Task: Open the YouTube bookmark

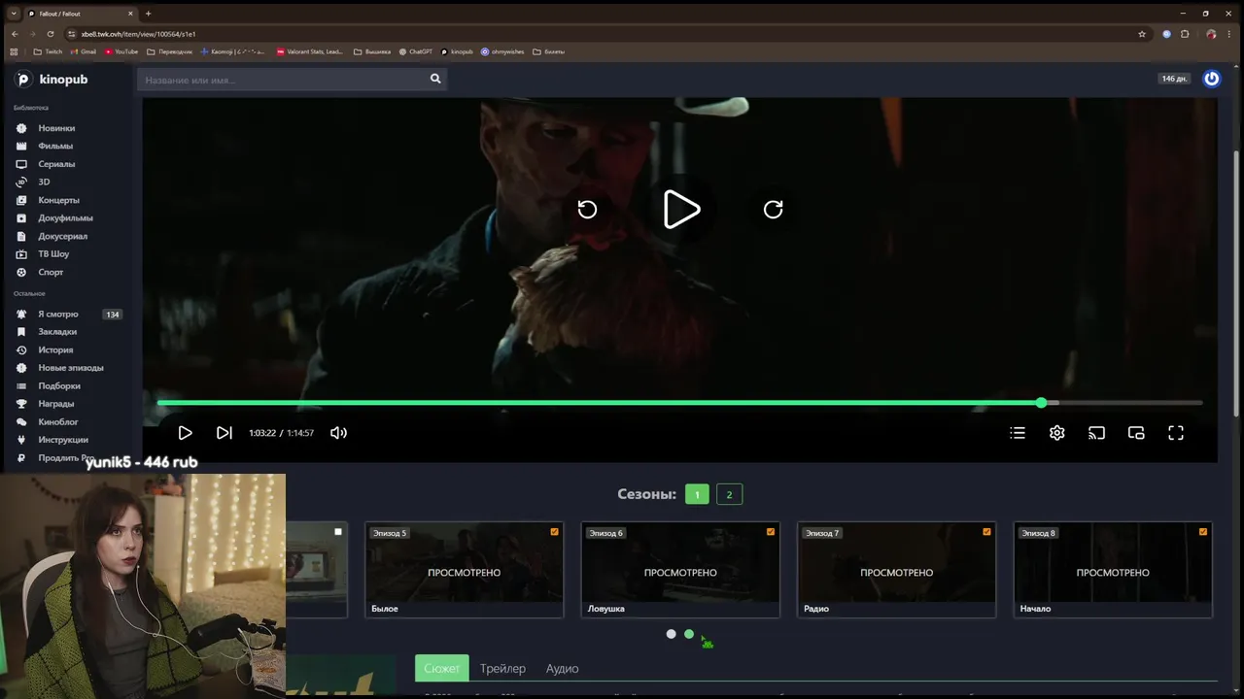Action: (x=121, y=51)
